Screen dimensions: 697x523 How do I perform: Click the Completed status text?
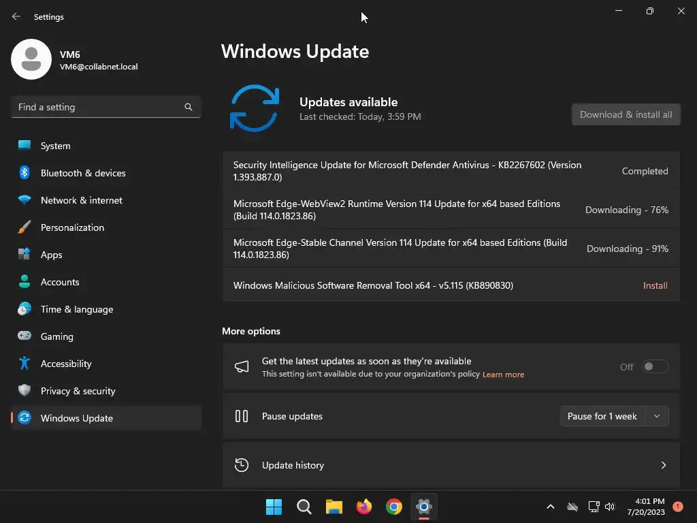click(x=645, y=171)
